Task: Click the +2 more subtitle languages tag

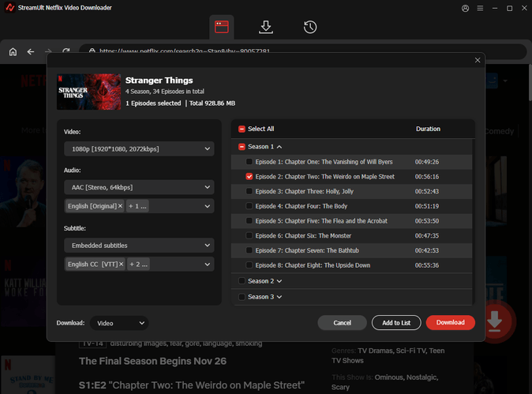Action: [138, 265]
